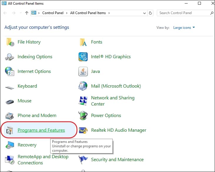Viewport: 215px width, 172px height.
Task: Open the Programs and Features link
Action: (x=41, y=130)
